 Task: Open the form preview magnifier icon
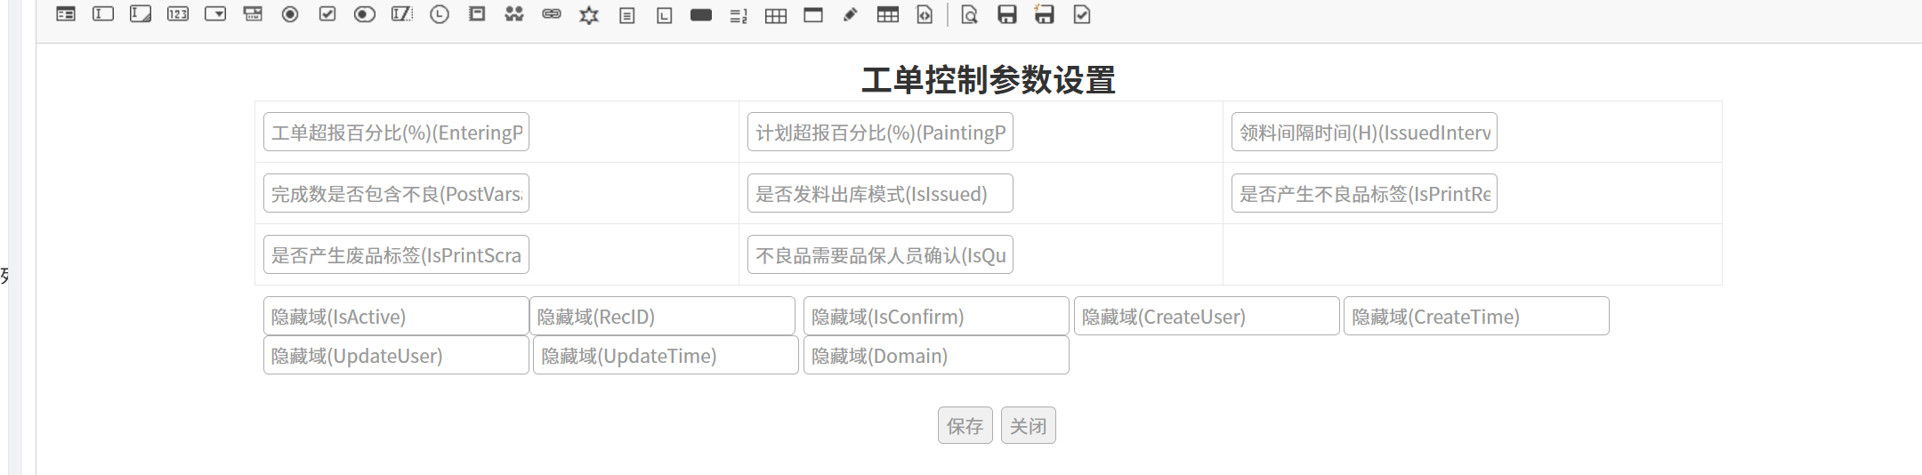click(970, 14)
